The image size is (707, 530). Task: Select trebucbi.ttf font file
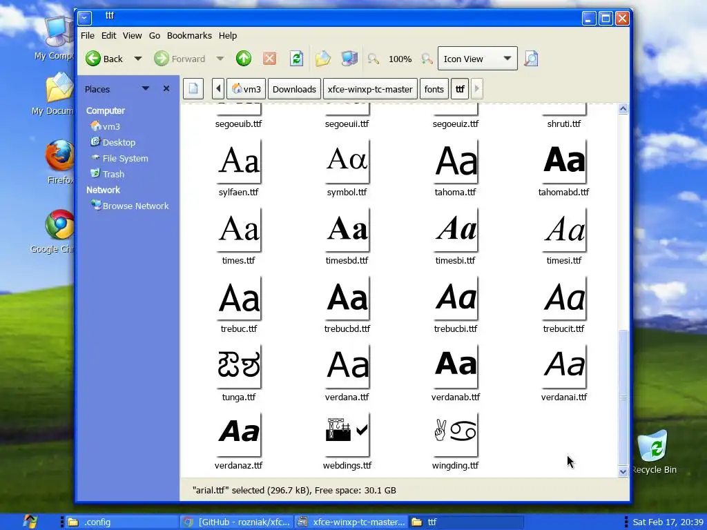coord(456,305)
